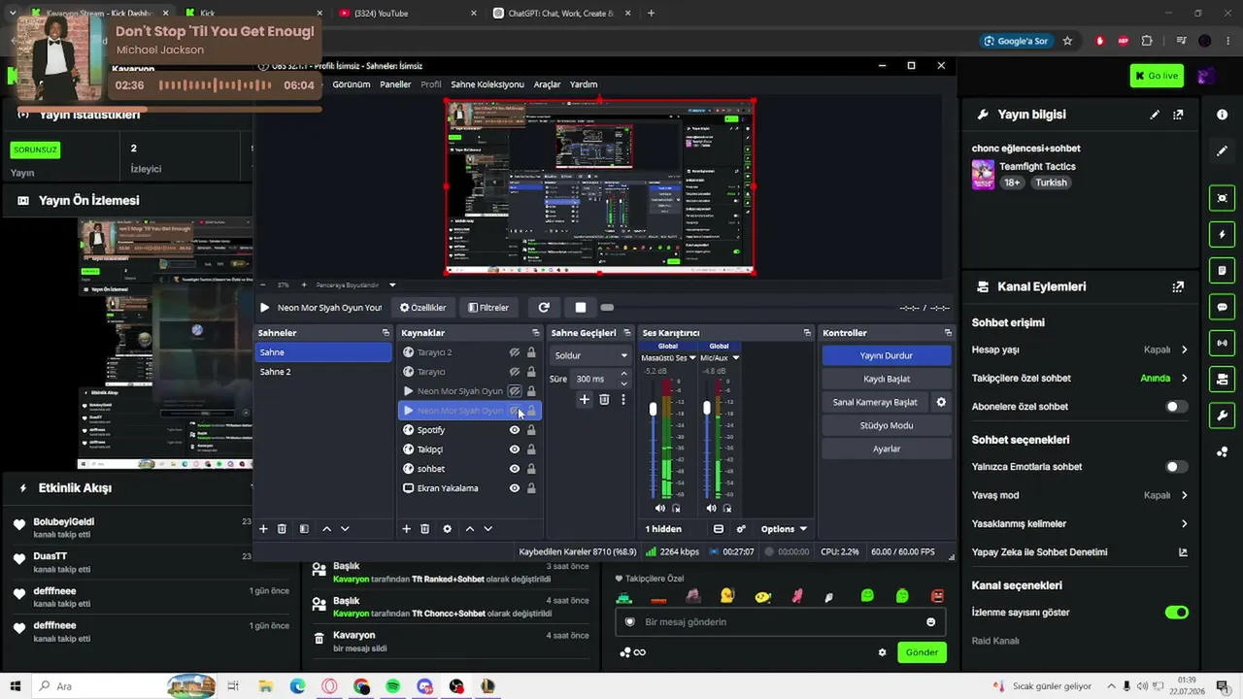Image resolution: width=1243 pixels, height=699 pixels.
Task: Show the Tarayıcı 2 source
Action: pos(515,352)
